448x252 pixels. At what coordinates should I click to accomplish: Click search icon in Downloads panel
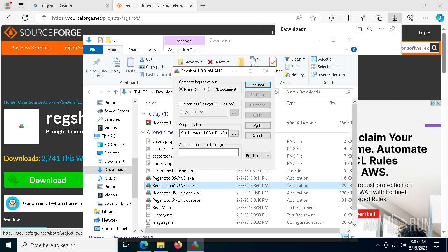pyautogui.click(x=370, y=29)
